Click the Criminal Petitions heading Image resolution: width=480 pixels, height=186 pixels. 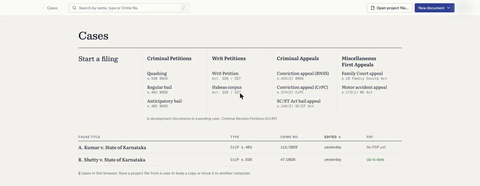click(x=169, y=58)
